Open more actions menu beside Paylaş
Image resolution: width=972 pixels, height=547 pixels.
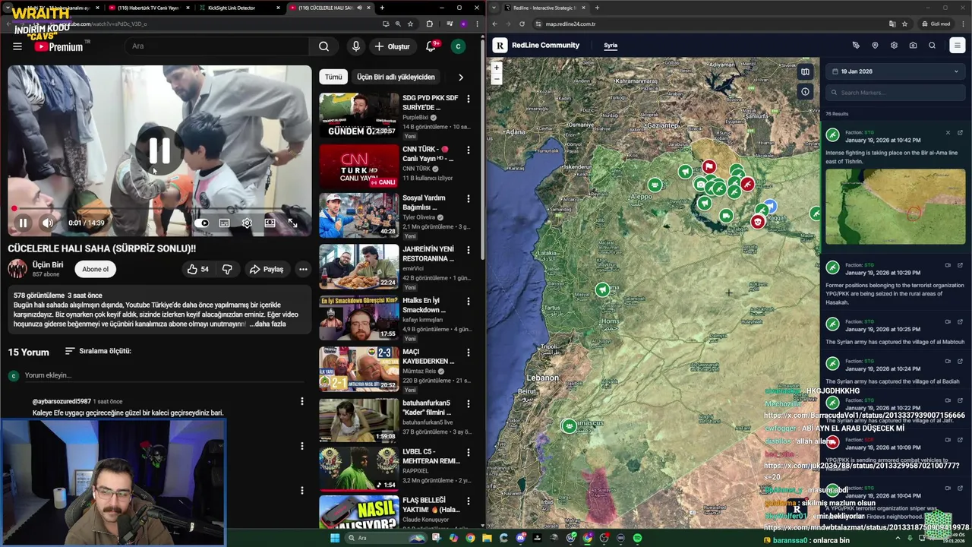click(303, 269)
